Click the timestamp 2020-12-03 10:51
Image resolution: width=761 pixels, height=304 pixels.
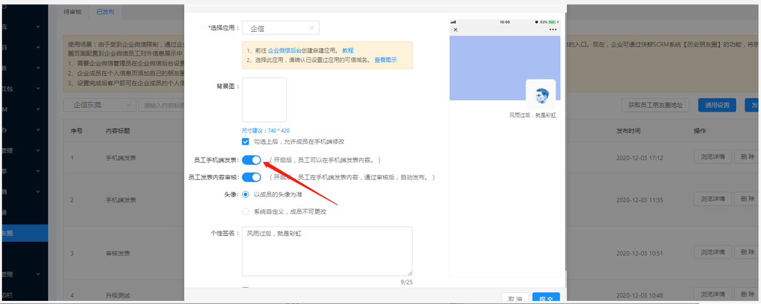(x=641, y=254)
